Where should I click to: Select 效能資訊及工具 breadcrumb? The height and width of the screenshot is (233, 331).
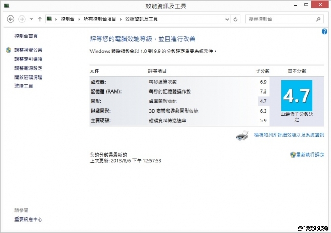[x=141, y=19]
